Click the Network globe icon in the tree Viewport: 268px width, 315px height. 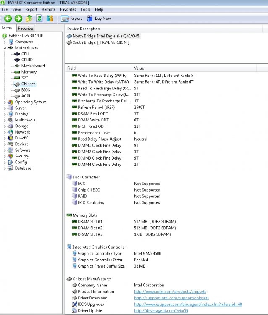click(11, 132)
